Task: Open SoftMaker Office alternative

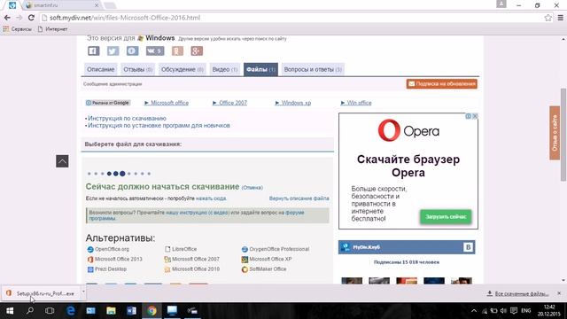Action: click(268, 269)
